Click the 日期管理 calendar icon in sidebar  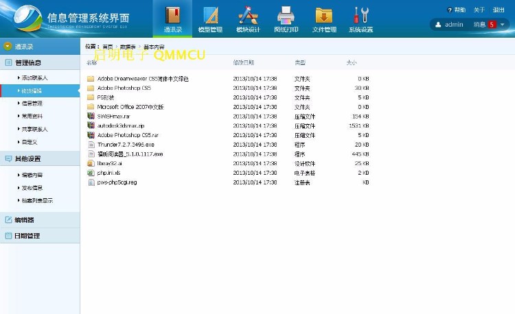click(8, 236)
